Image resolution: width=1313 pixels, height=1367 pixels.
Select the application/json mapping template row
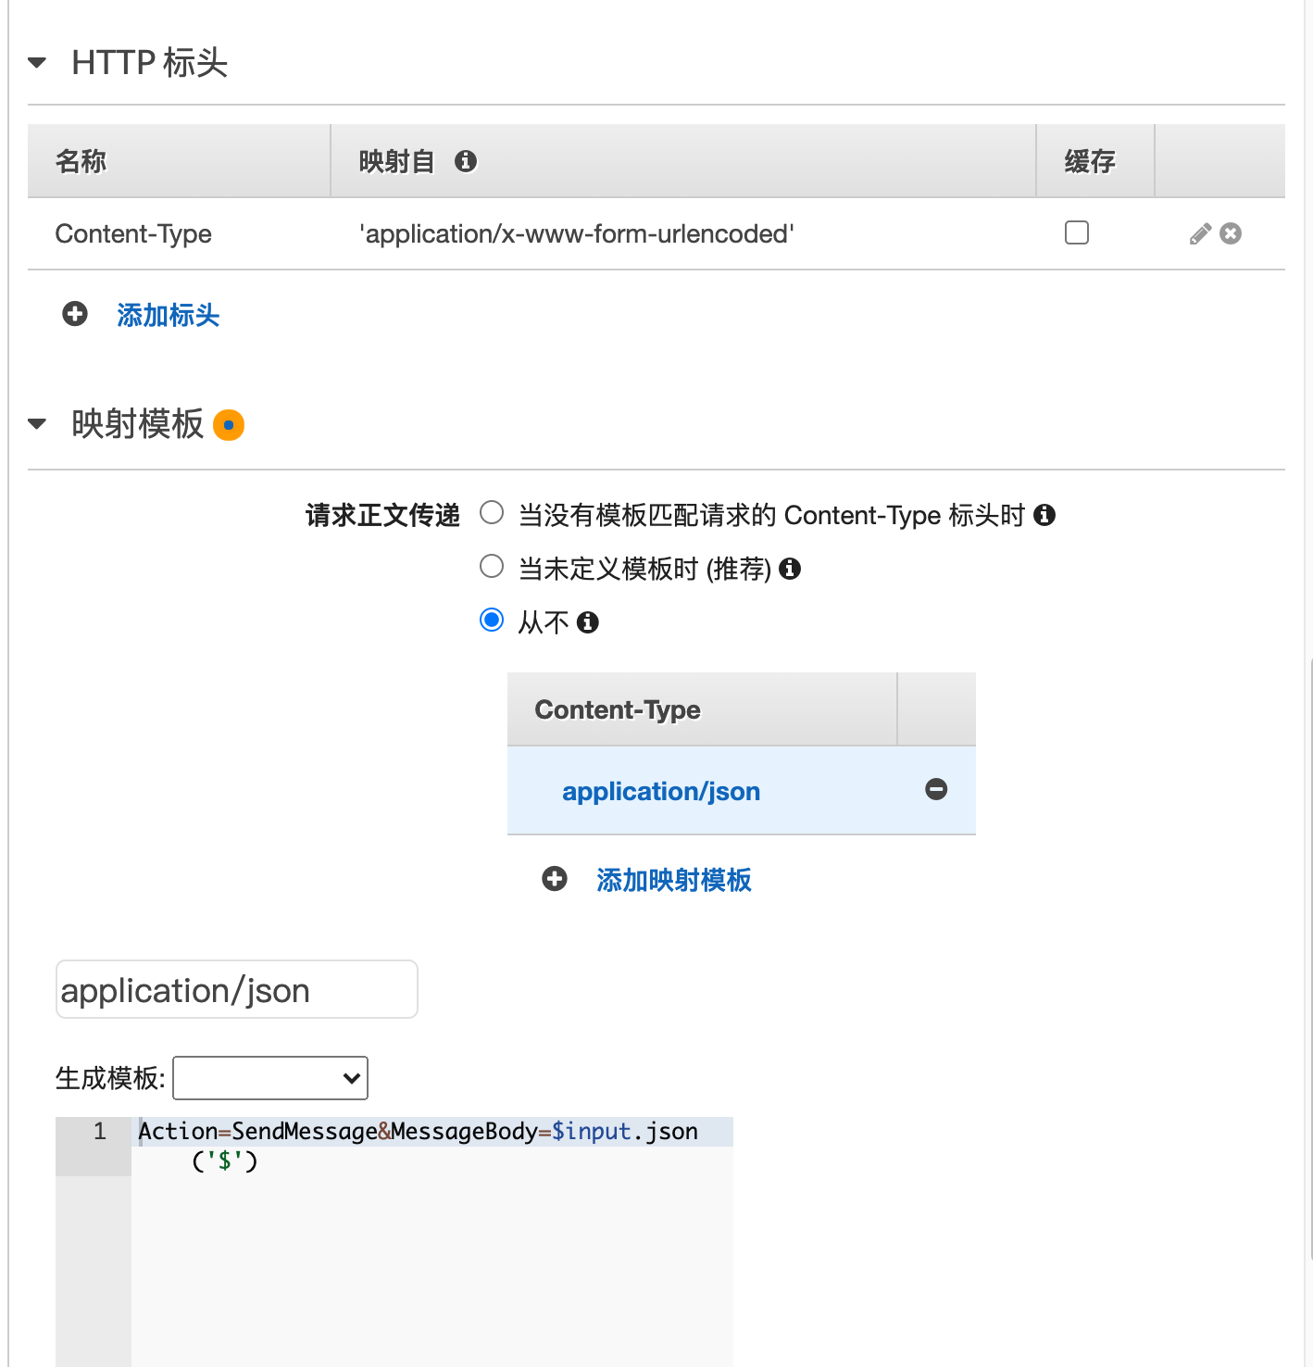(x=742, y=791)
